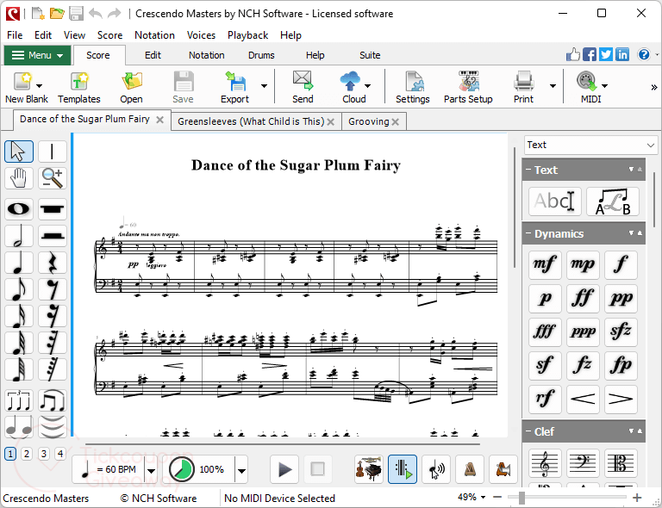Click the zoom in plus button
This screenshot has height=508, width=662.
click(637, 498)
